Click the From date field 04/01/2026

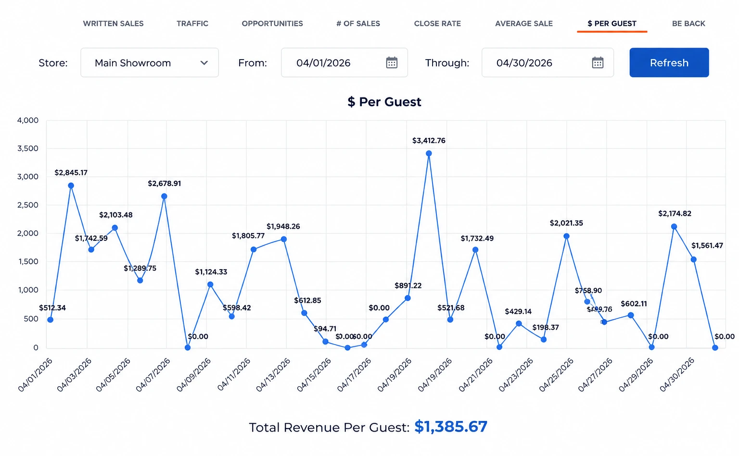pos(344,62)
